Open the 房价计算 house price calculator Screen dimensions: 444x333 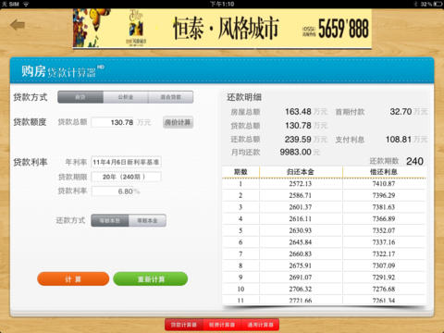pyautogui.click(x=178, y=122)
